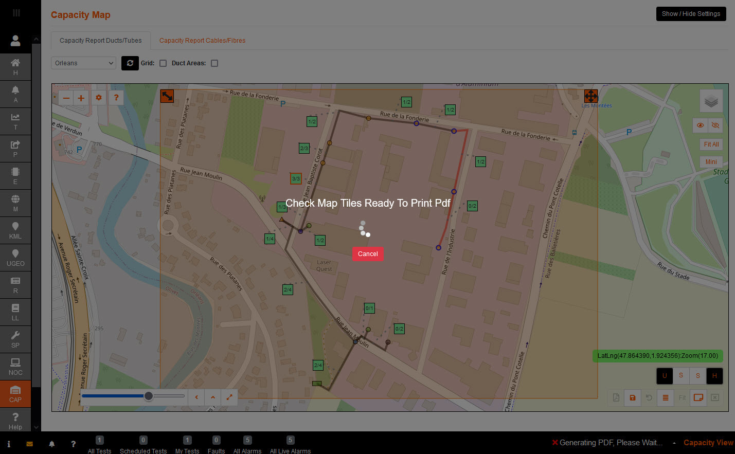The width and height of the screenshot is (735, 454).
Task: Click the refresh icon beside Orleans
Action: click(x=130, y=63)
